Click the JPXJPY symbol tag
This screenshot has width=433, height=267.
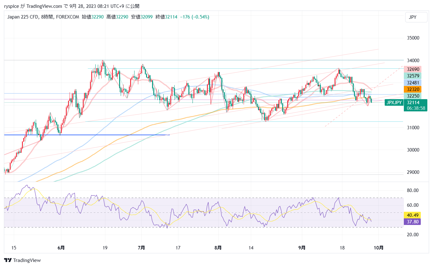[x=394, y=102]
